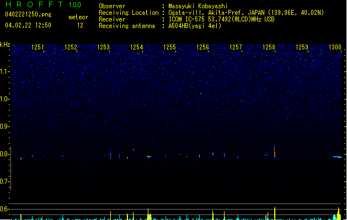
Task: Click the Observer name Masayuki Kobayashi
Action: tap(198, 6)
